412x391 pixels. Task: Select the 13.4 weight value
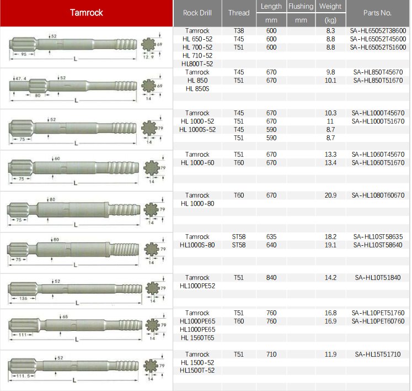[x=330, y=163]
